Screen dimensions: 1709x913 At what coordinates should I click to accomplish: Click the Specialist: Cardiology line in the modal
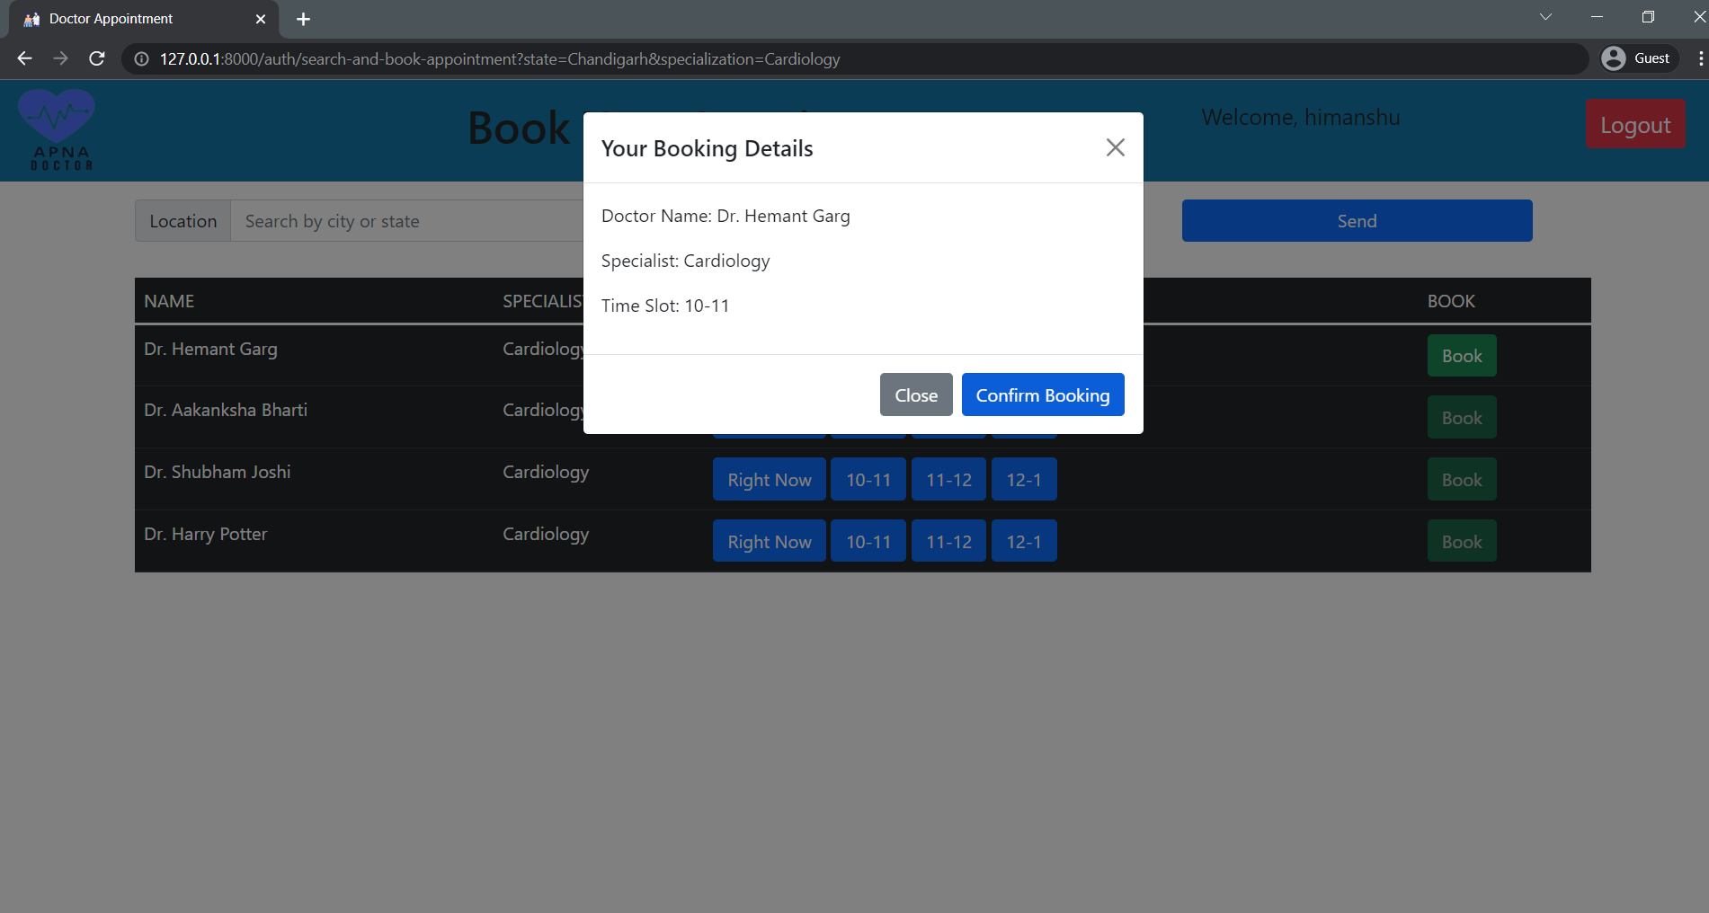[x=686, y=261]
